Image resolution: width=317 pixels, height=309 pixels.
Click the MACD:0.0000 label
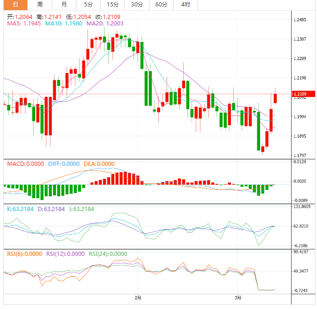[25, 164]
